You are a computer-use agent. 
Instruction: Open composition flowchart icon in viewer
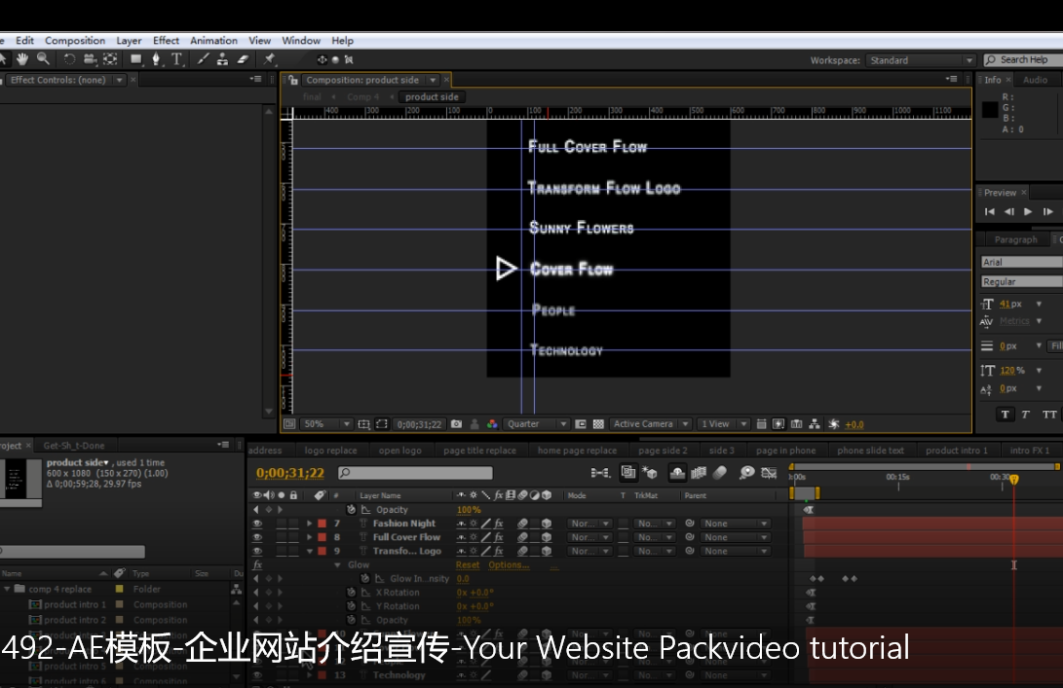pyautogui.click(x=815, y=424)
